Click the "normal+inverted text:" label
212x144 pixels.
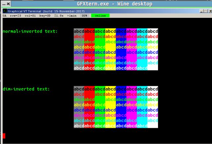pos(30,31)
